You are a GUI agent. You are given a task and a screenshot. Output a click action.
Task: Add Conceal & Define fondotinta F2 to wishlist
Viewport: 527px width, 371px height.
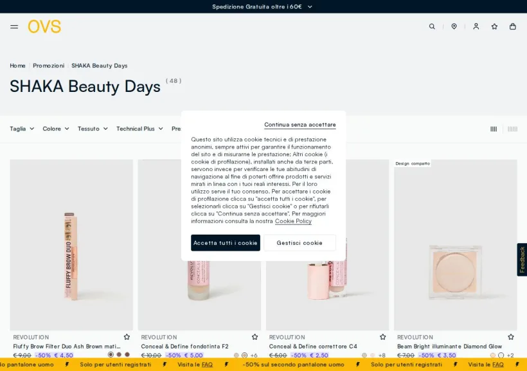click(x=255, y=337)
